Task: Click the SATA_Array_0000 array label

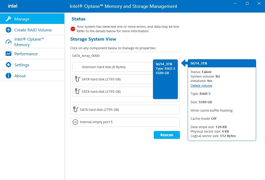Action: coord(86,56)
